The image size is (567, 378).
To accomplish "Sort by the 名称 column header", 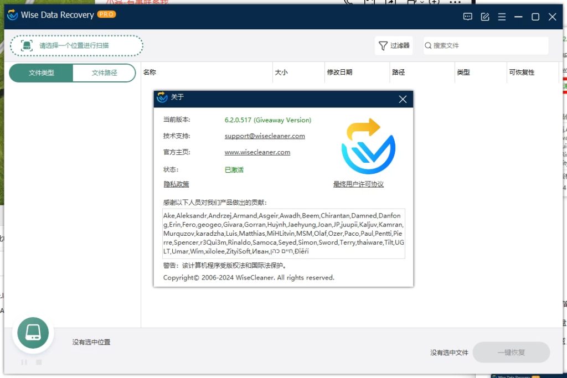I will pyautogui.click(x=150, y=73).
